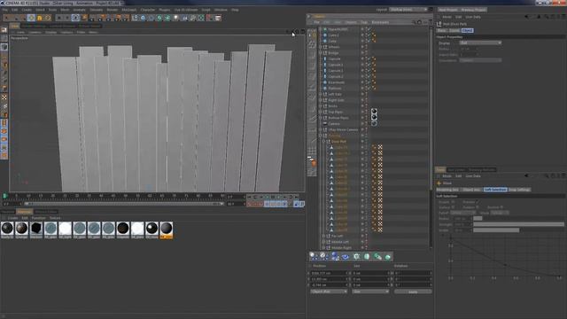Viewport: 567px width, 319px height.
Task: Click the material tag on Top Pipes row
Action: (374, 112)
